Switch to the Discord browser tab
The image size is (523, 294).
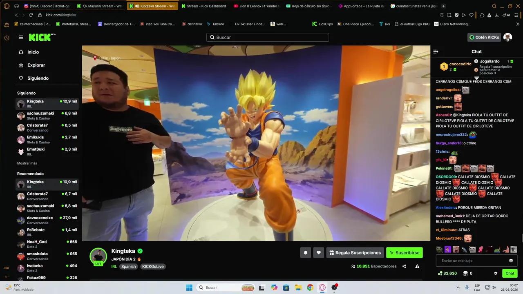47,6
